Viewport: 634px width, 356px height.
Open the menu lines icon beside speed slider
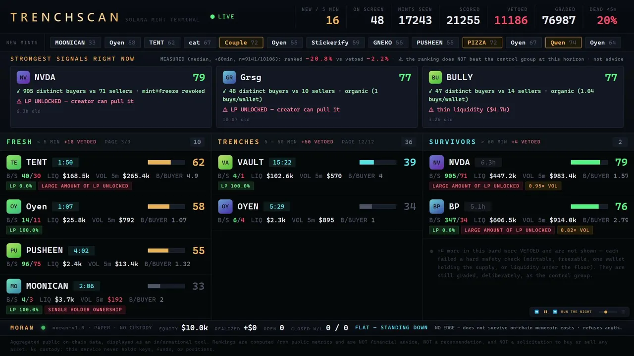[623, 312]
